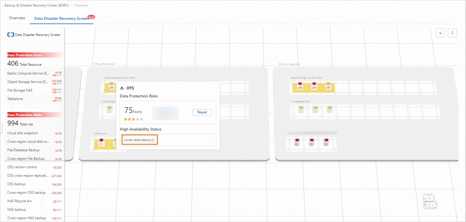The image size is (466, 222).
Task: Select leftmost red OSS bucket in China (Heyuan)
Action: click(x=300, y=86)
